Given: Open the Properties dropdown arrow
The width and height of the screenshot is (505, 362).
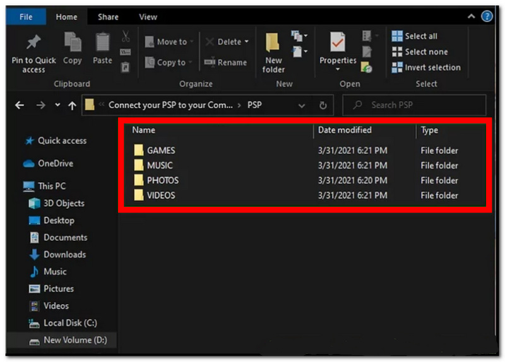Looking at the screenshot, I should pos(338,69).
